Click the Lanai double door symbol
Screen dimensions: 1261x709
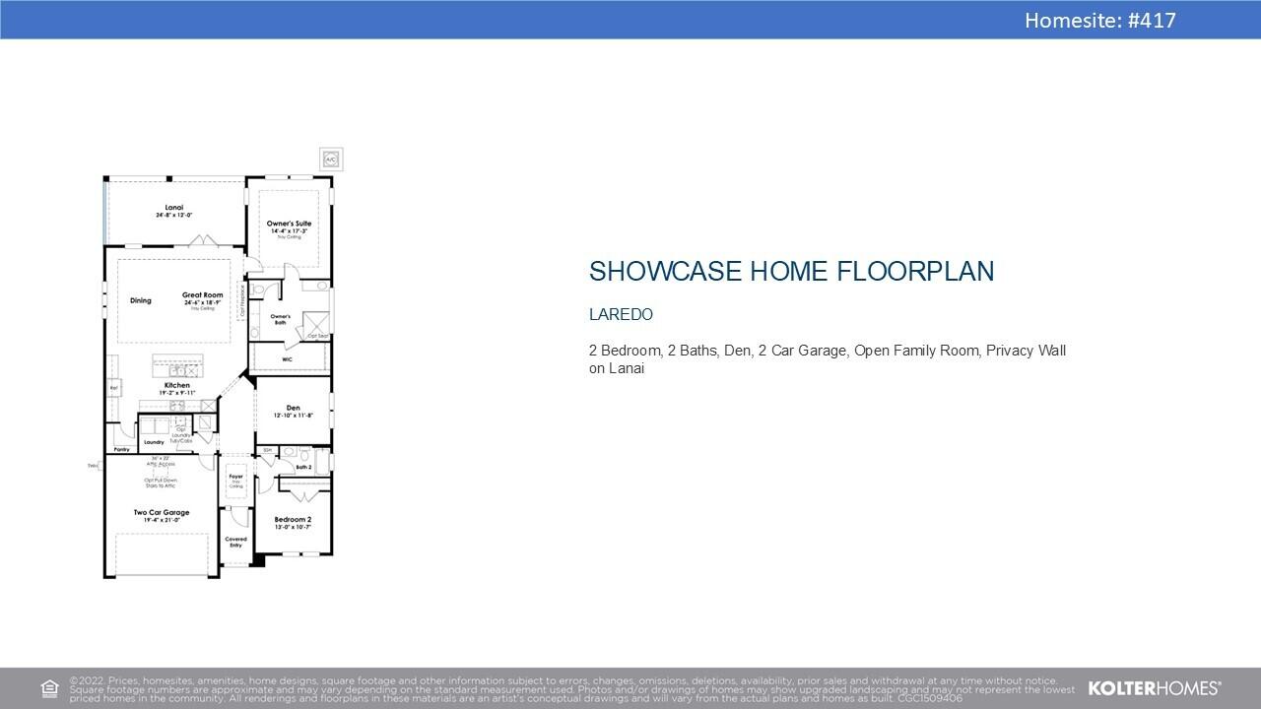pos(202,240)
